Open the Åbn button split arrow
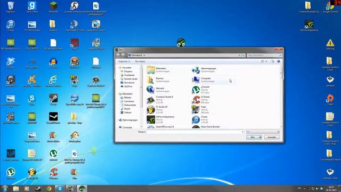 261,137
